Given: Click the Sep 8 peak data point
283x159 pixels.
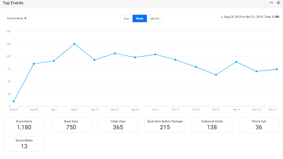Looking at the screenshot, I should pos(74,44).
